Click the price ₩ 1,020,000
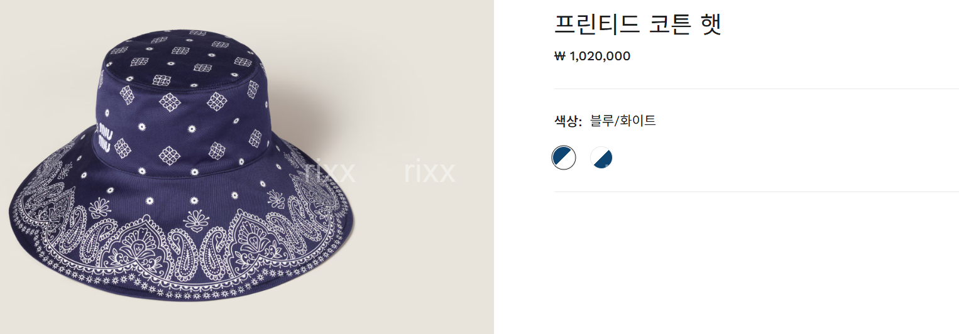959x334 pixels. [593, 57]
